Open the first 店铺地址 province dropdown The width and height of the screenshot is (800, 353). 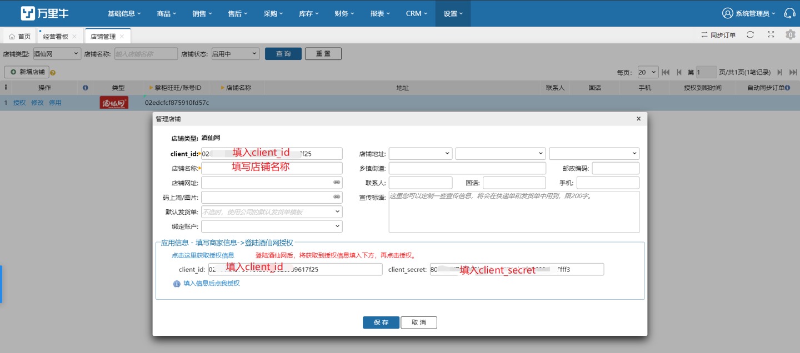pos(421,153)
